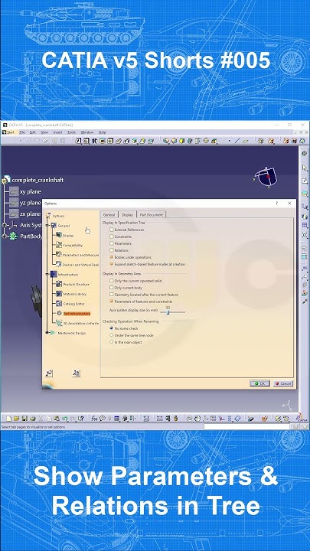The image size is (310, 551).
Task: Select Display under General in options tree
Action: tap(68, 236)
